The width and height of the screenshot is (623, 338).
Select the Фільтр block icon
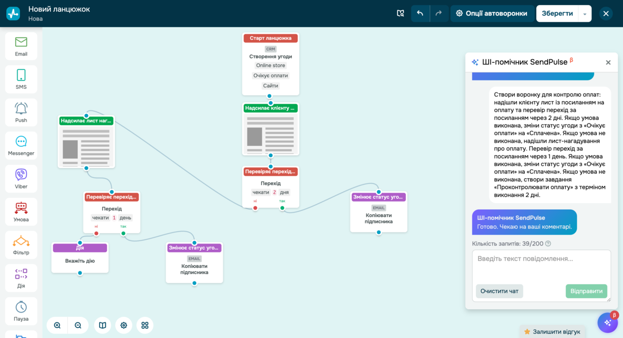[21, 245]
